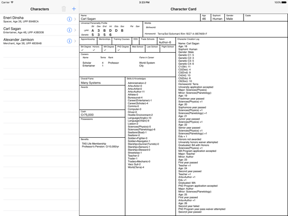Select Alexander Jamison in character list
This screenshot has width=288, height=216.
40,41
